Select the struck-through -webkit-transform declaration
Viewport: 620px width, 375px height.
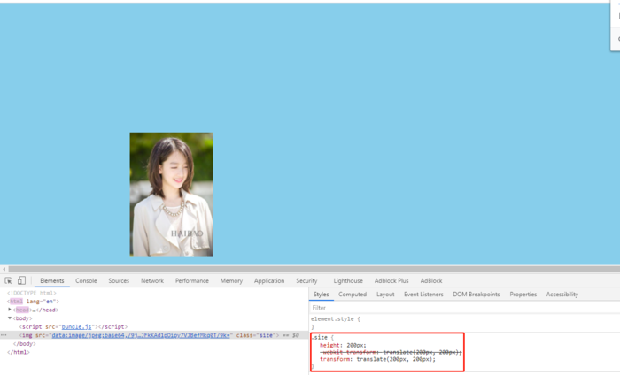click(391, 352)
